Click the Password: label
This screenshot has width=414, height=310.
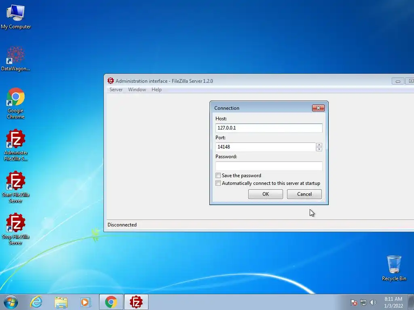(226, 157)
